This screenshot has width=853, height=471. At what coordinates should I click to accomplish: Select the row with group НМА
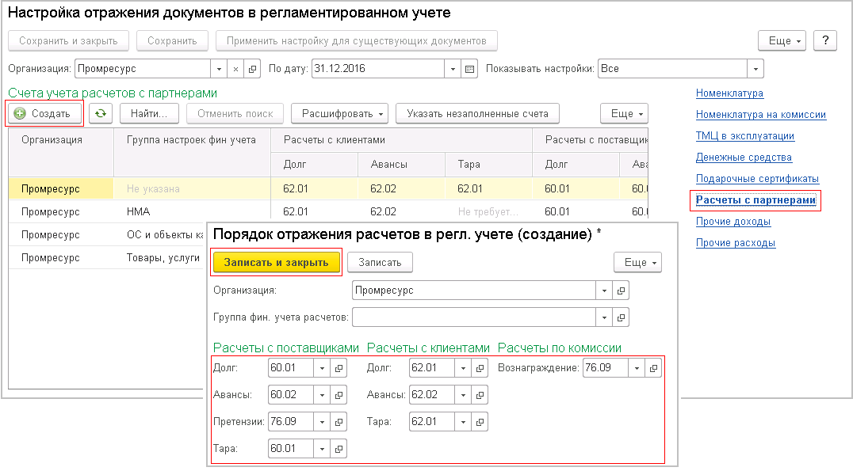click(328, 212)
